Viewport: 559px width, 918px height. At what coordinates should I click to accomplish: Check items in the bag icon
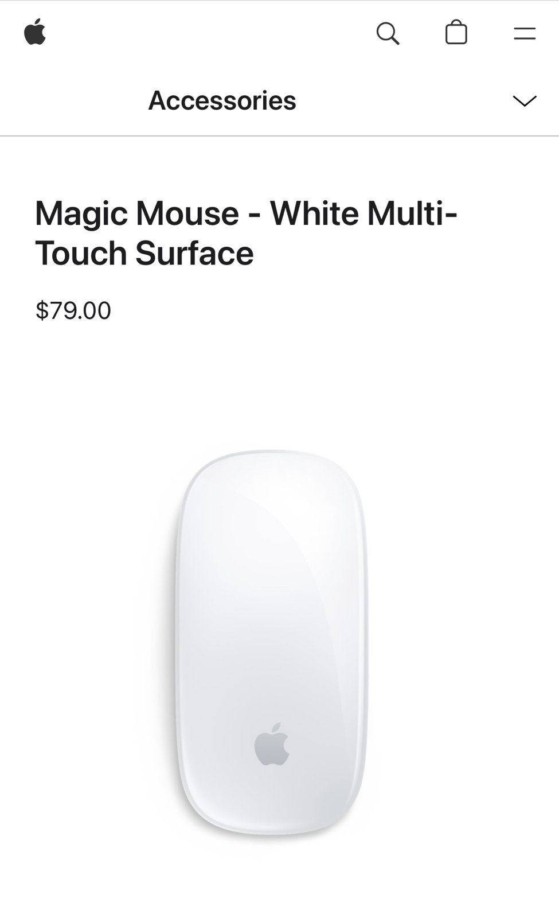click(x=456, y=32)
